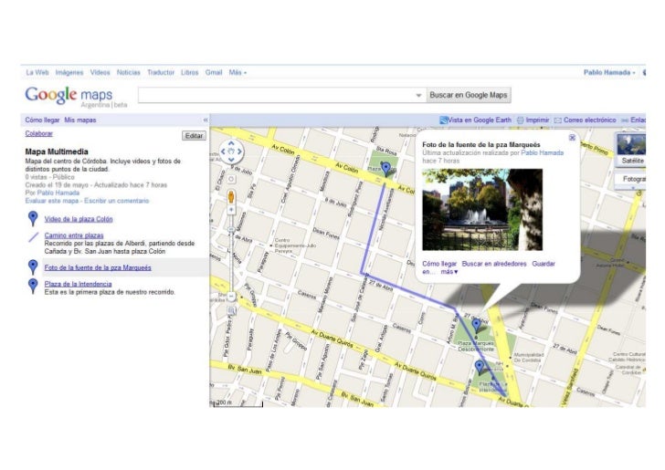Open Libros in the top bar
The width and height of the screenshot is (665, 470).
(x=190, y=72)
